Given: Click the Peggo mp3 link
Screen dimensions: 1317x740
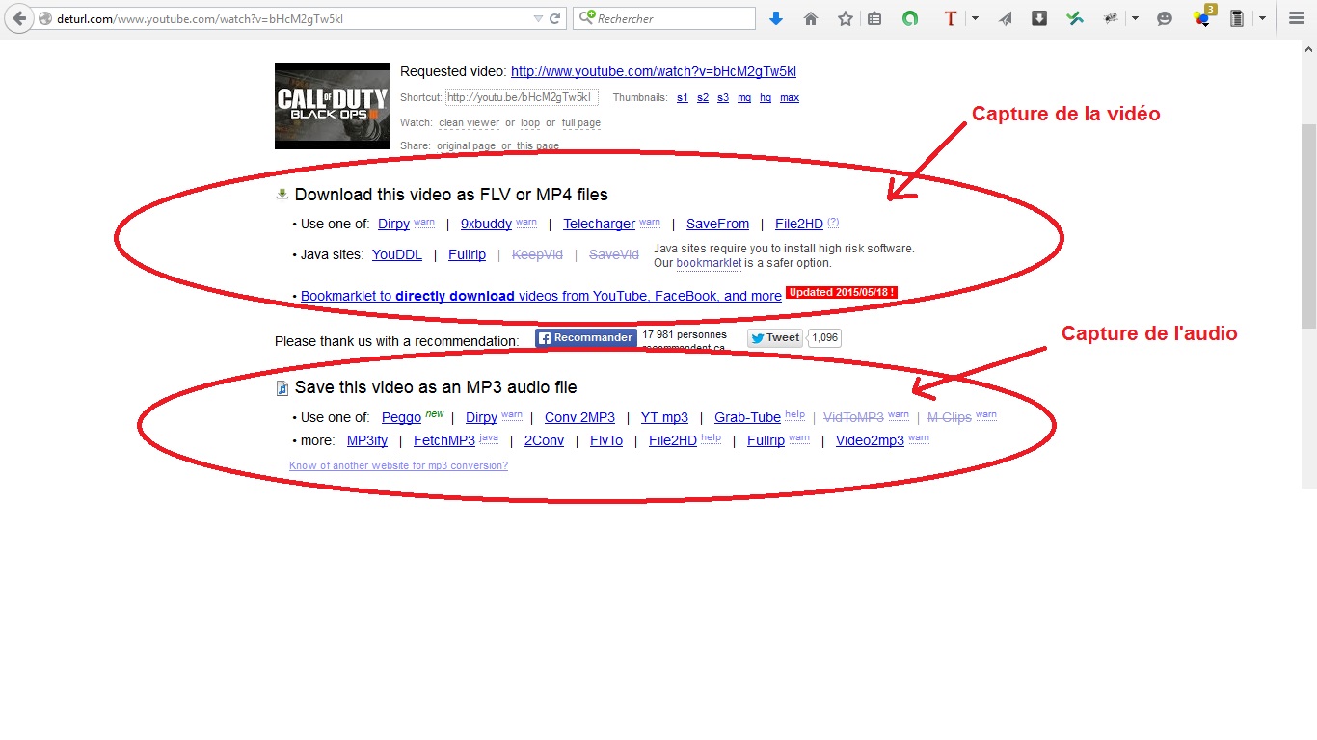Looking at the screenshot, I should click(401, 417).
